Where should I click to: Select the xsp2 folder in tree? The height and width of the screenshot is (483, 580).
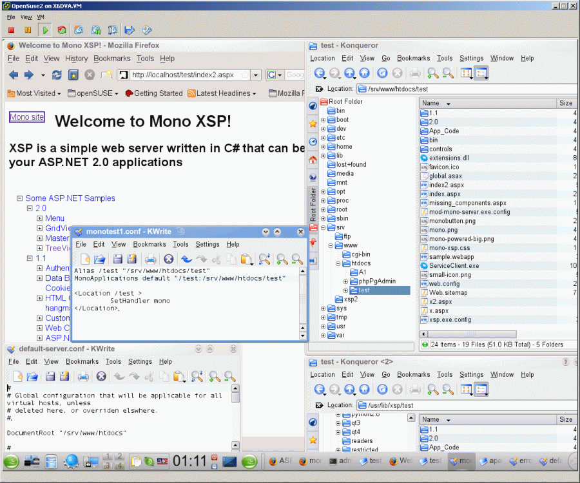click(x=351, y=299)
